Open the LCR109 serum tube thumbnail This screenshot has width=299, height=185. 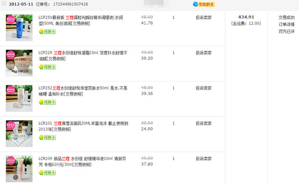tap(19, 169)
